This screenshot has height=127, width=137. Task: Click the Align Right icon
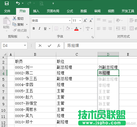point(110,29)
